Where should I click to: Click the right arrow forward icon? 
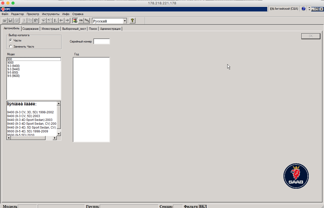point(67,21)
